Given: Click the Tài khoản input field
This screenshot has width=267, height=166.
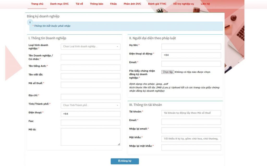Looking at the screenshot, I should (191, 113).
